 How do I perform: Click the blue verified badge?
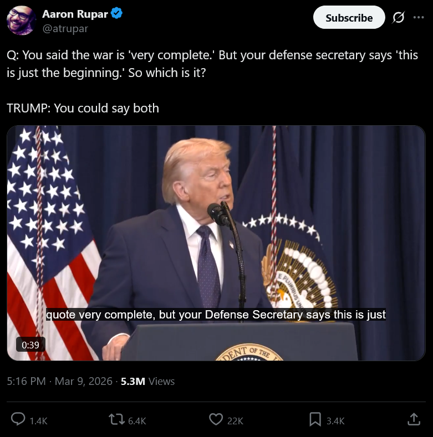pos(116,13)
